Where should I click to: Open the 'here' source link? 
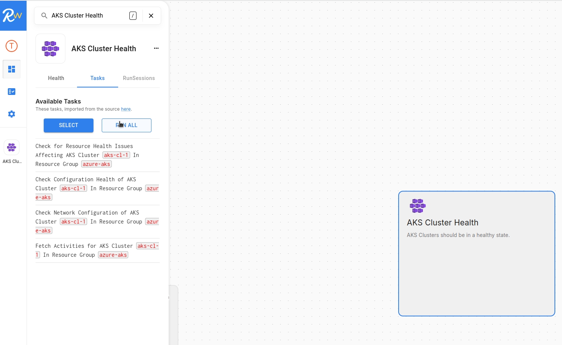click(x=126, y=109)
